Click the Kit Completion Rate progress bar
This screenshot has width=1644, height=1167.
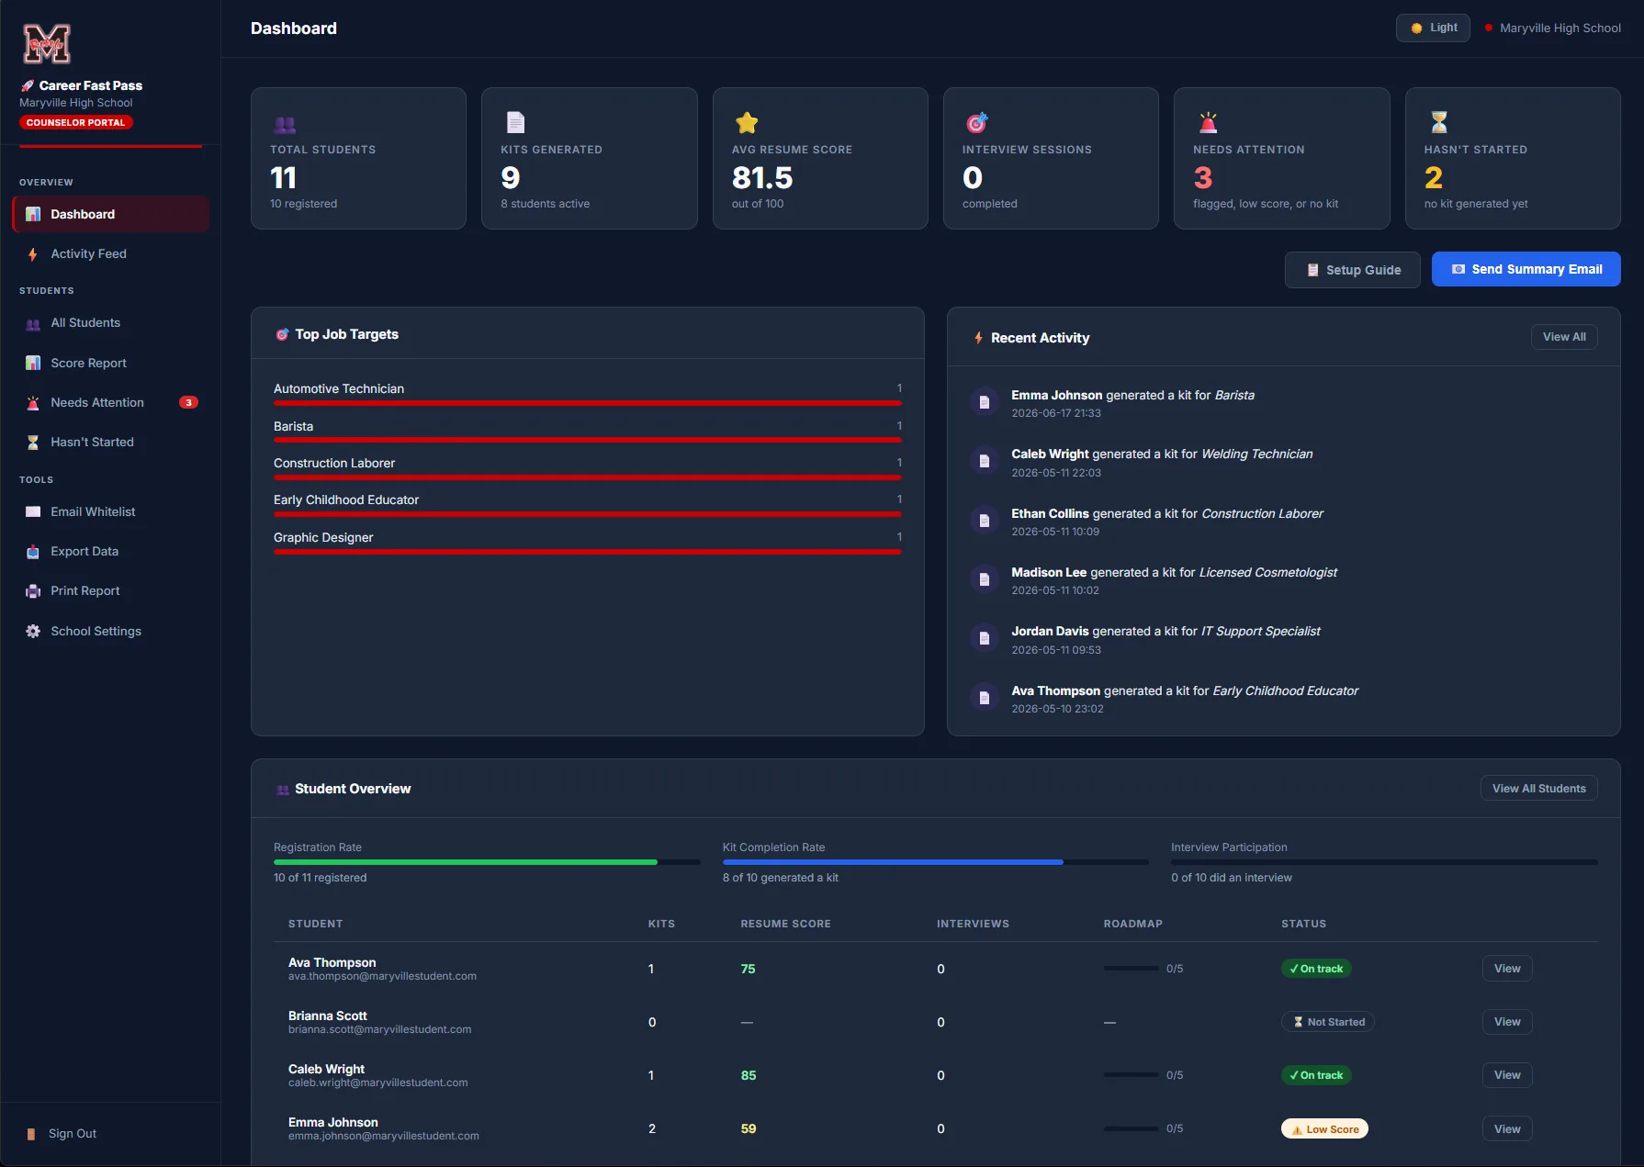[x=935, y=862]
